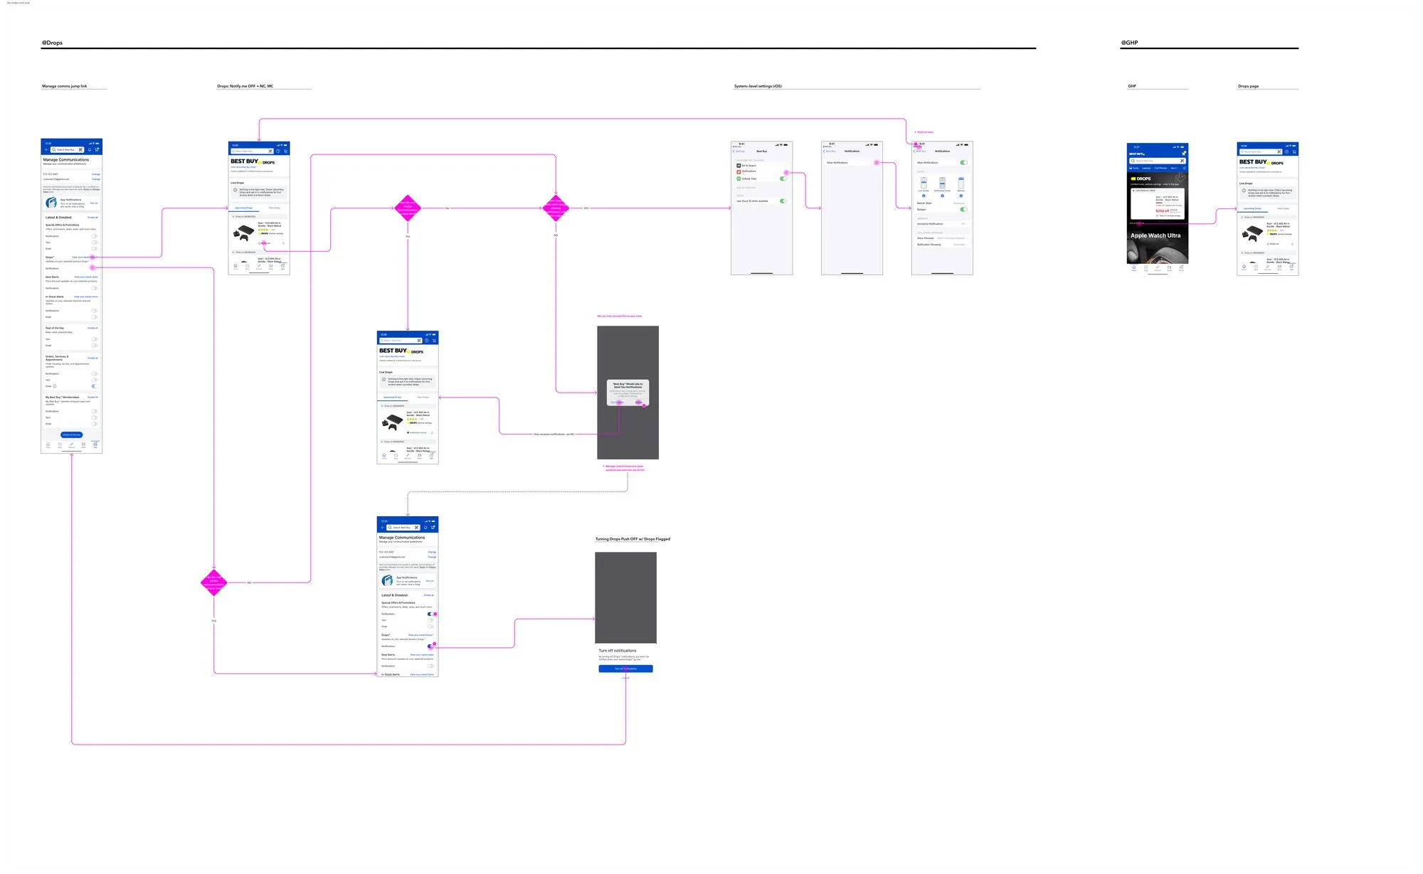
Task: Click the Home icon in the leftmost mockup bottom nav
Action: click(x=48, y=445)
